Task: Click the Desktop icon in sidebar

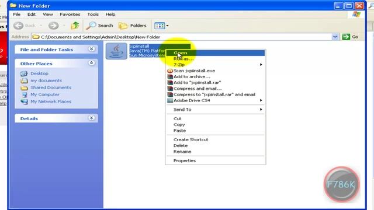Action: pyautogui.click(x=24, y=73)
